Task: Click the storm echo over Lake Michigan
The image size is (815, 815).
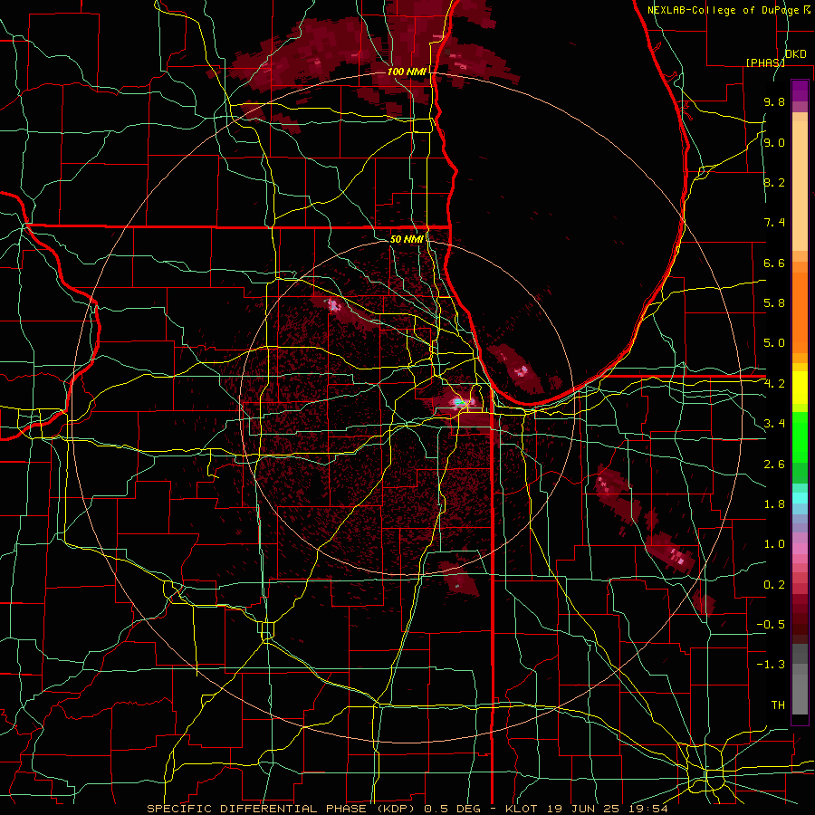Action: click(x=517, y=369)
